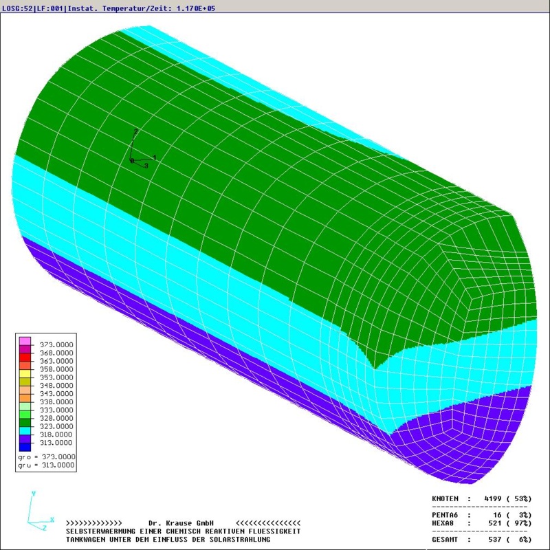Click the bottom dark blue legend swatch
The image size is (550, 550).
tap(25, 447)
